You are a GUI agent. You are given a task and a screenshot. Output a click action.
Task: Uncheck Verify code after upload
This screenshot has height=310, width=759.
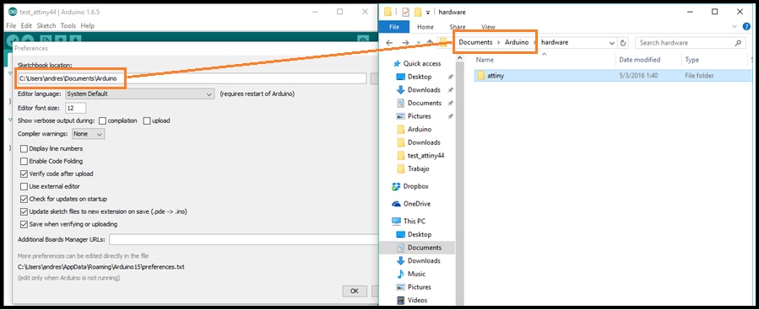coord(24,174)
